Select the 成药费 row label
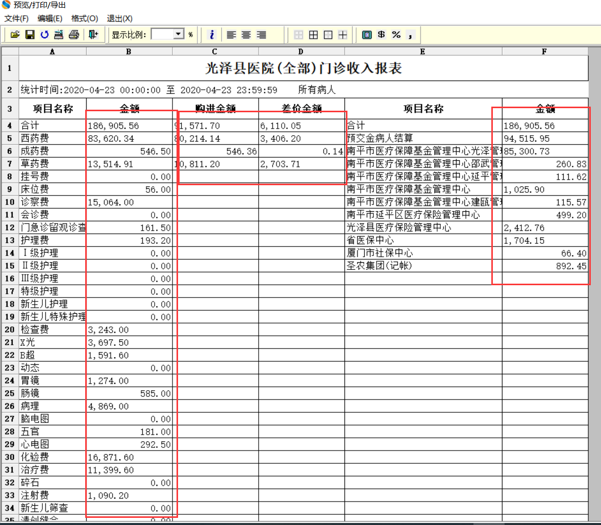This screenshot has height=525, width=601. [53, 151]
